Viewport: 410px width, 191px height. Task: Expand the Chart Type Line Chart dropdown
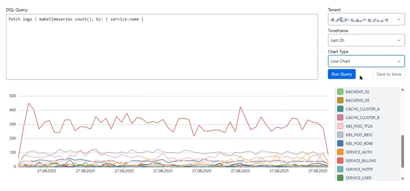[366, 61]
